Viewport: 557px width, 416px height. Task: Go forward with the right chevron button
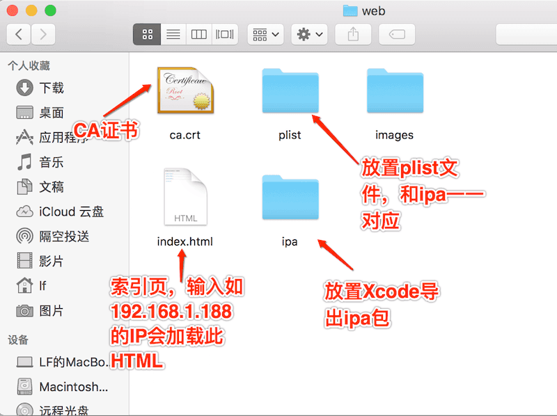click(x=43, y=34)
